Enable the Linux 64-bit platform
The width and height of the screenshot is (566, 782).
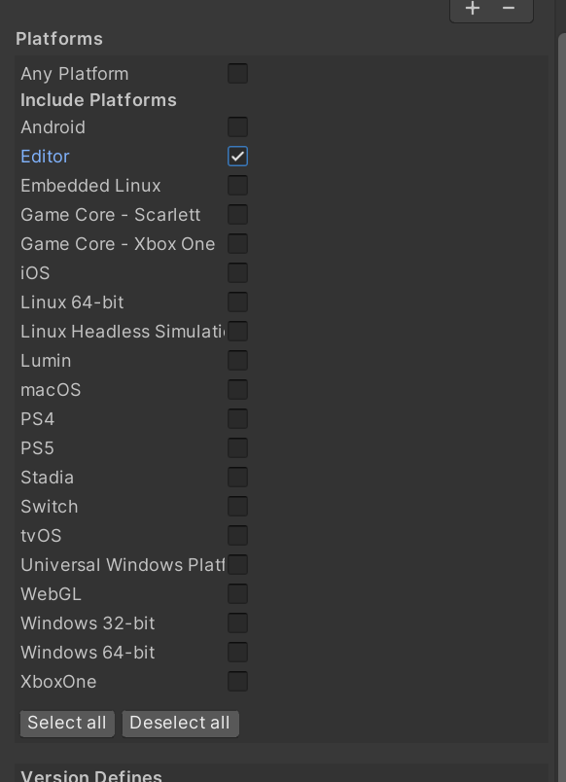[x=237, y=302]
